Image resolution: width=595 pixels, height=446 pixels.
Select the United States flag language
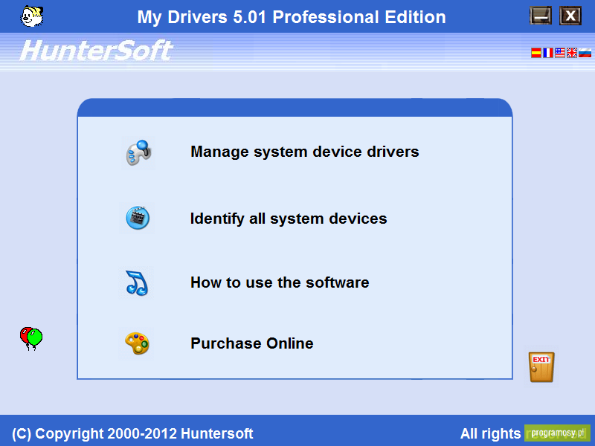coord(560,53)
